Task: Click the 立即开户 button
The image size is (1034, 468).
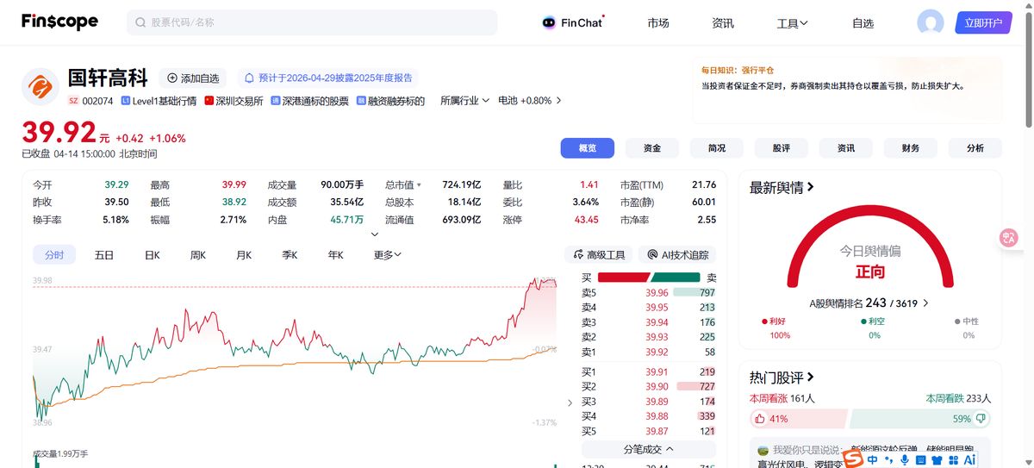Action: (983, 23)
